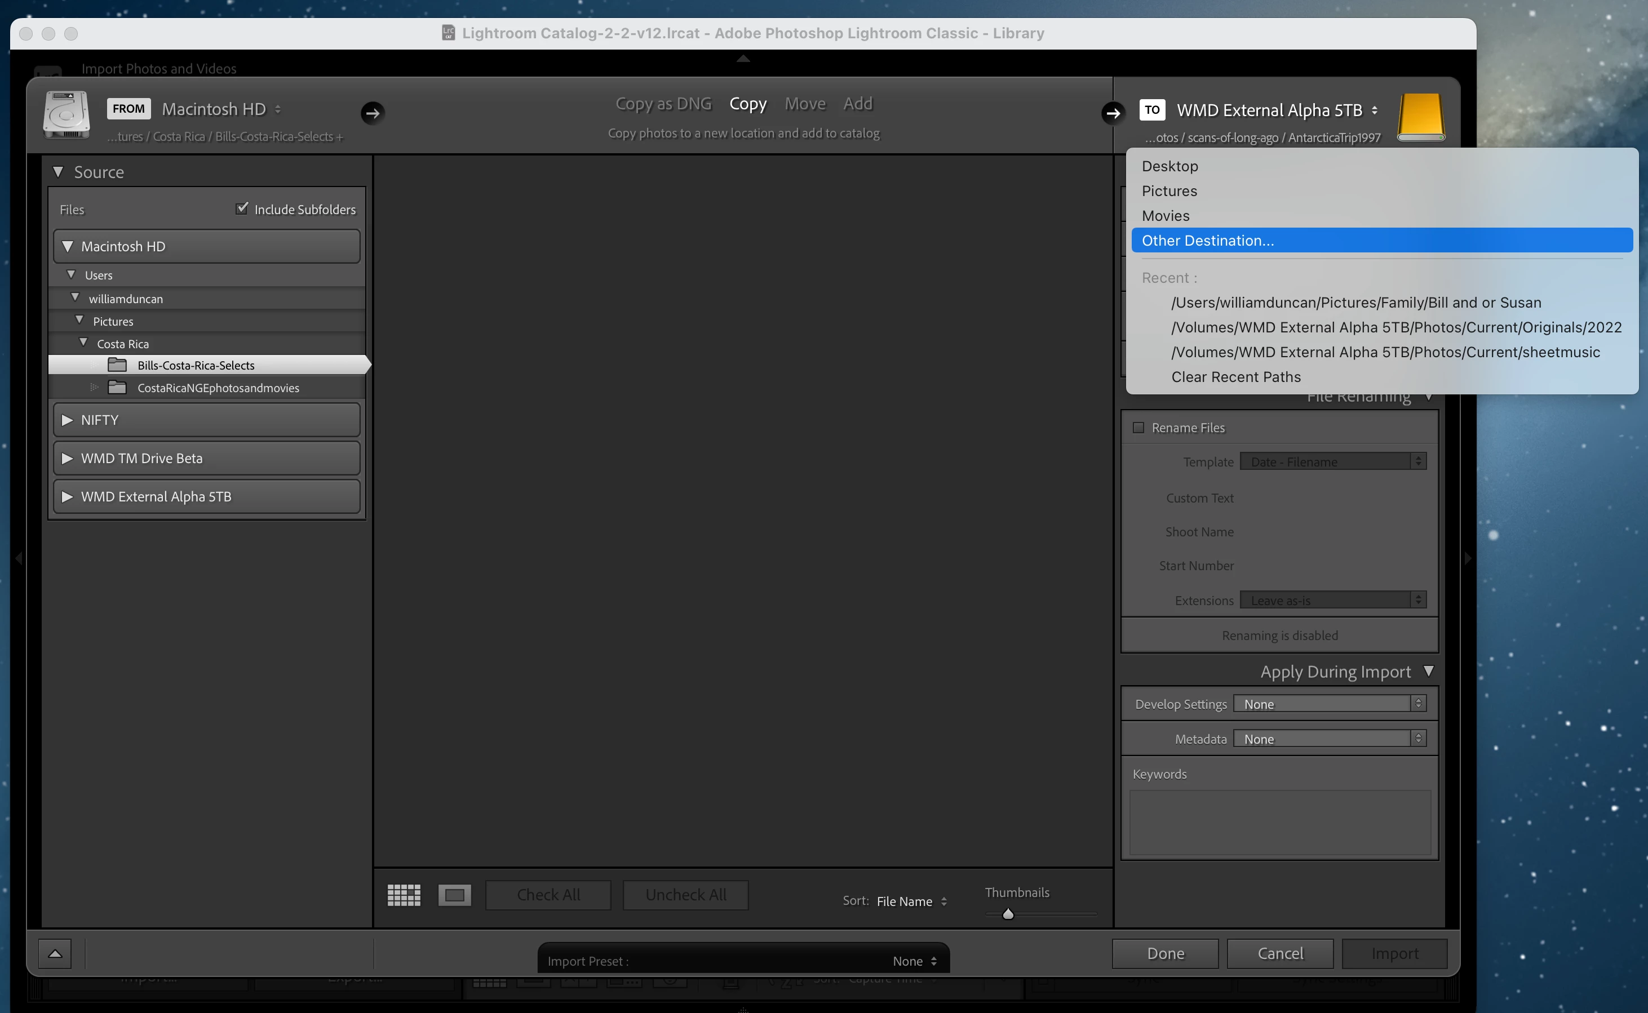Adjust the Thumbnails size slider handle
This screenshot has height=1013, width=1648.
pos(1007,914)
